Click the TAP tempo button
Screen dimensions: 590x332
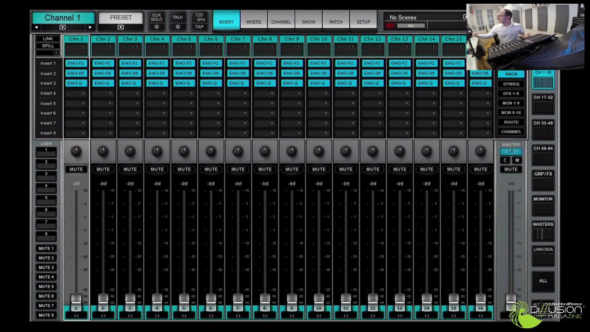[x=199, y=27]
